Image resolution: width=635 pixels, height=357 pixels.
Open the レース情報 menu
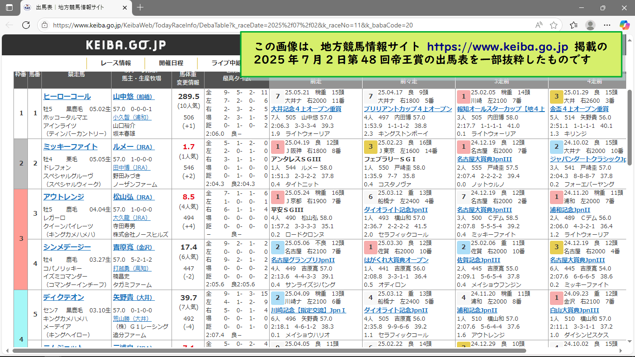(x=116, y=63)
